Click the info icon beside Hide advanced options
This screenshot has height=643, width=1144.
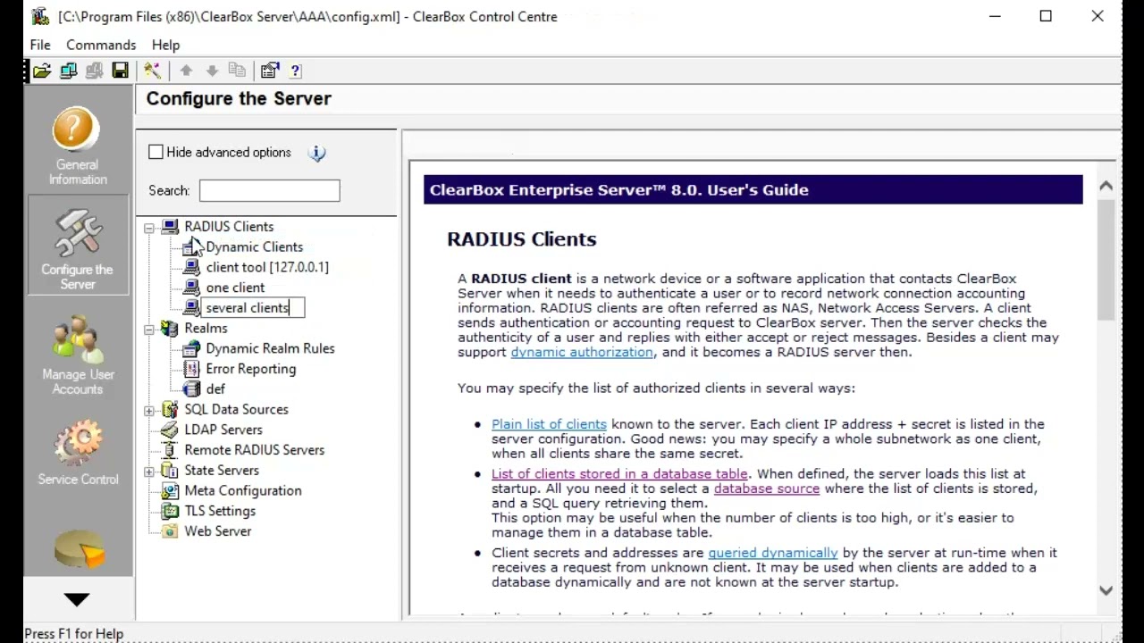point(317,153)
